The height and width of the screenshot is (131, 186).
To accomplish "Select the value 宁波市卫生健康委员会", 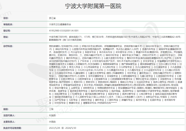I will click(x=60, y=24).
